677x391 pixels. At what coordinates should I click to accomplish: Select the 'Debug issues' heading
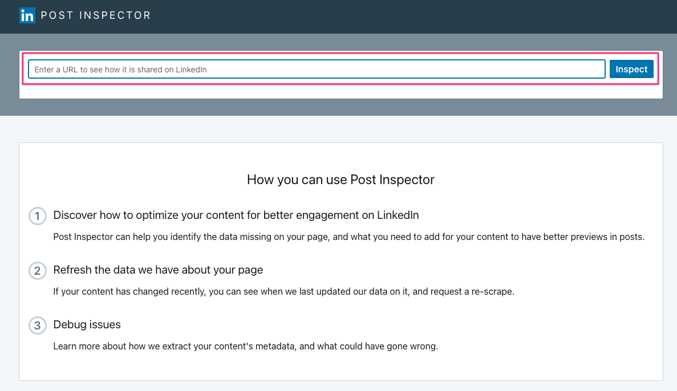(x=87, y=324)
